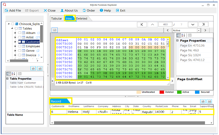
Task: Click the print icon above the hex view
Action: click(x=55, y=30)
